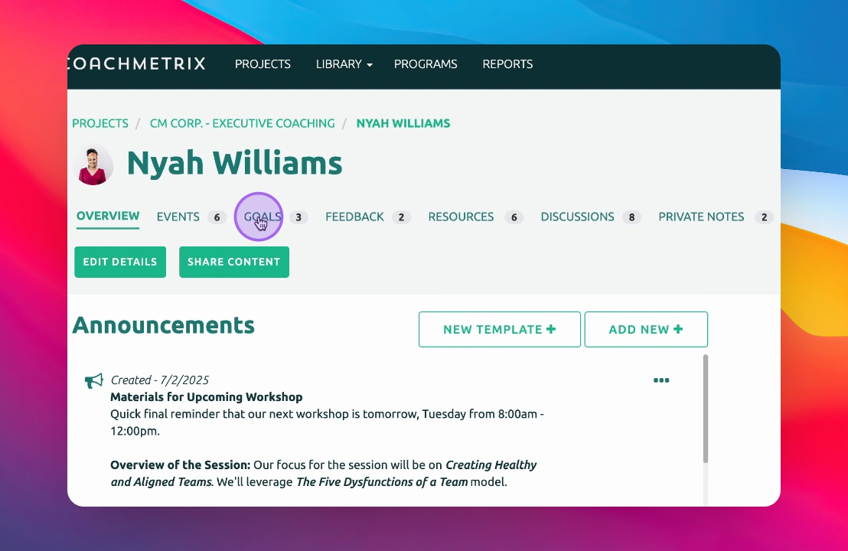This screenshot has width=848, height=551.
Task: Click the Share Content button
Action: coord(234,262)
